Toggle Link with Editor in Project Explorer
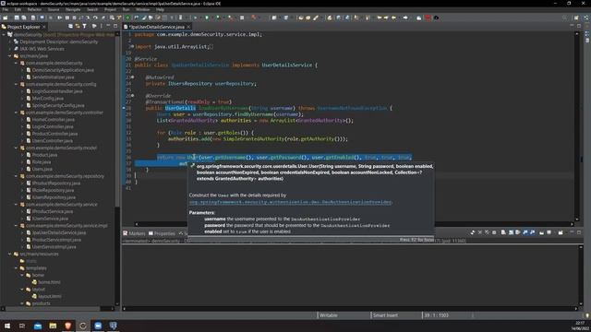The height and width of the screenshot is (332, 591). [x=78, y=27]
